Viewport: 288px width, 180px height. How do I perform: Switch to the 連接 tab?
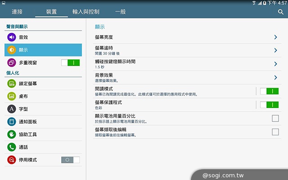click(17, 12)
